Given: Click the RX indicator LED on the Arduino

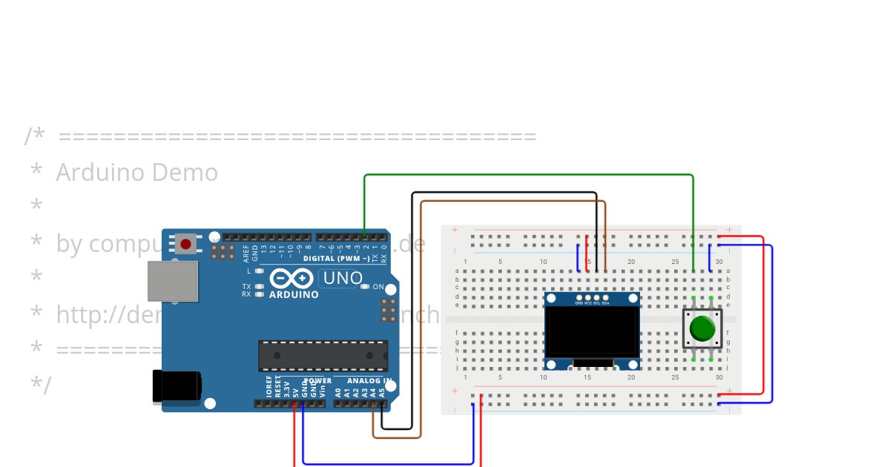Looking at the screenshot, I should pos(259,294).
